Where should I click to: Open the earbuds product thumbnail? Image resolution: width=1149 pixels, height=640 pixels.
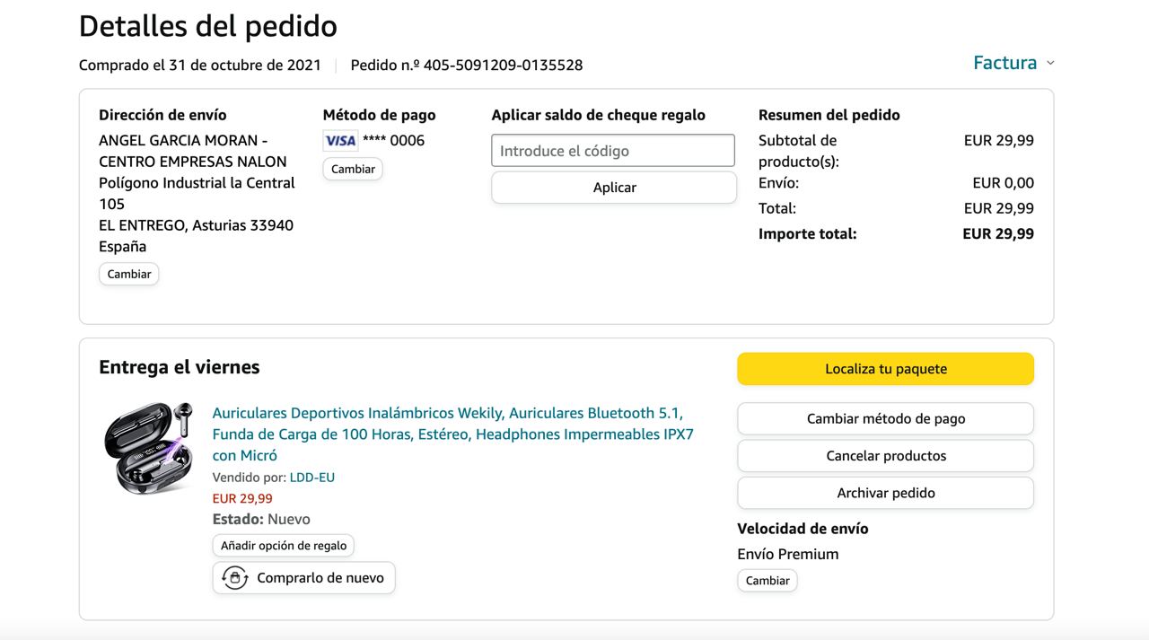(x=149, y=448)
